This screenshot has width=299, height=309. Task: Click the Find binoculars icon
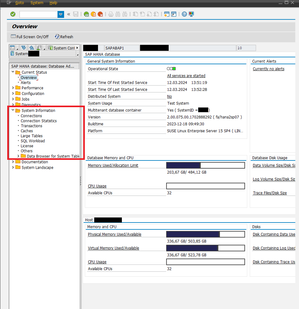[x=118, y=14]
